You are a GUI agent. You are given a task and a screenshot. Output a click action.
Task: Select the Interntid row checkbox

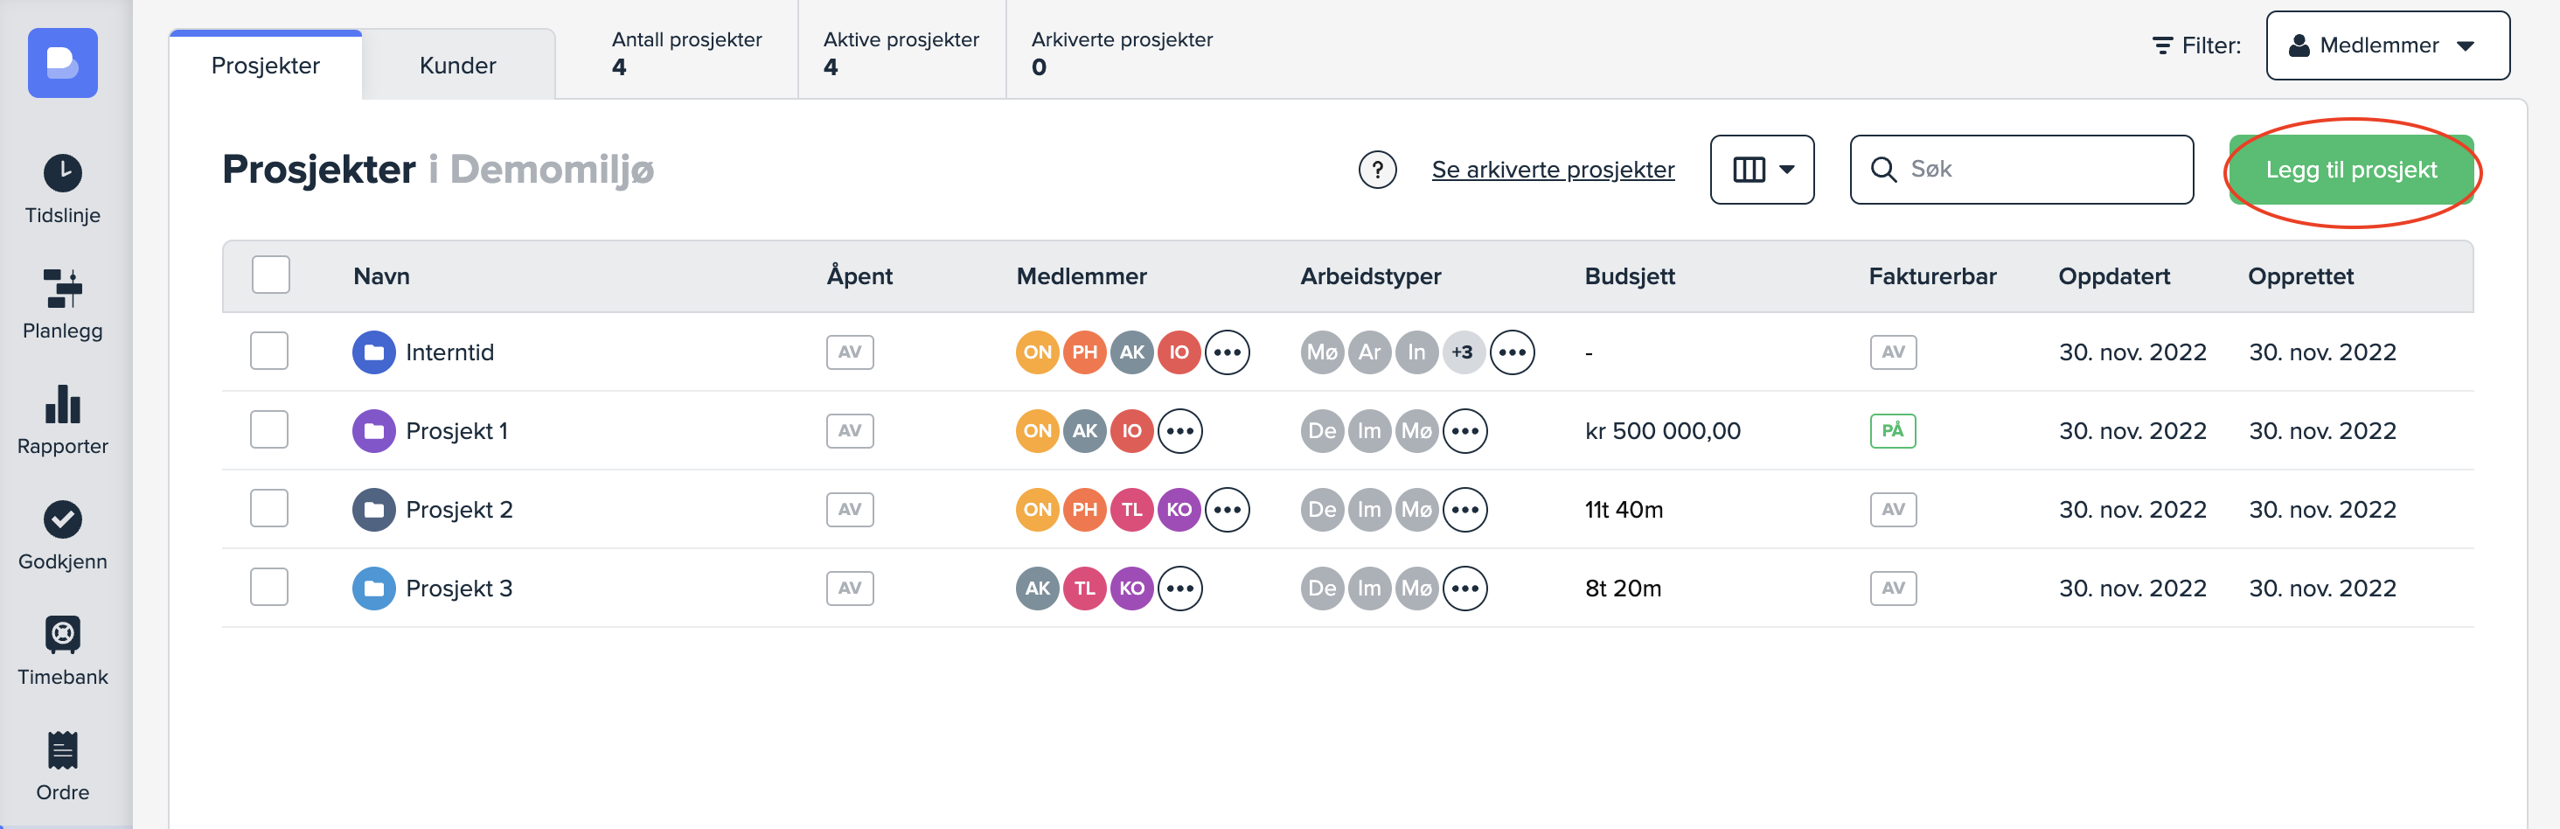[269, 351]
